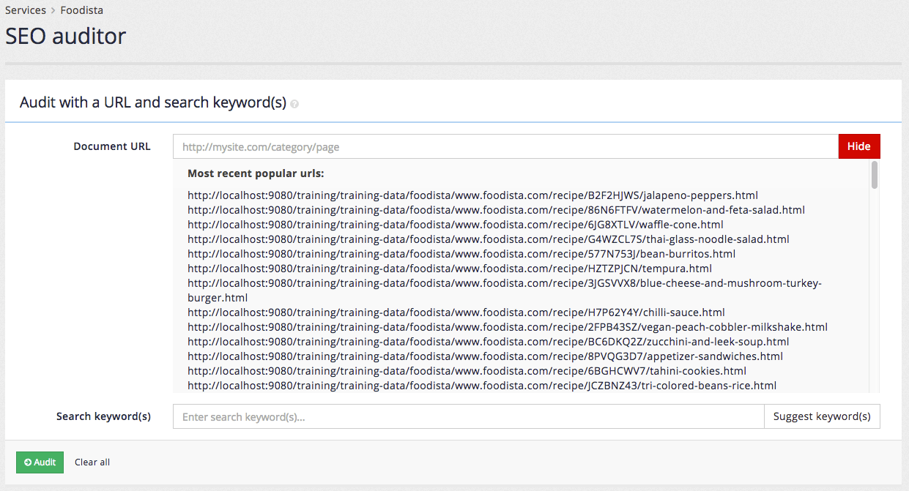
Task: Navigate to Services via the breadcrumb
Action: point(26,10)
